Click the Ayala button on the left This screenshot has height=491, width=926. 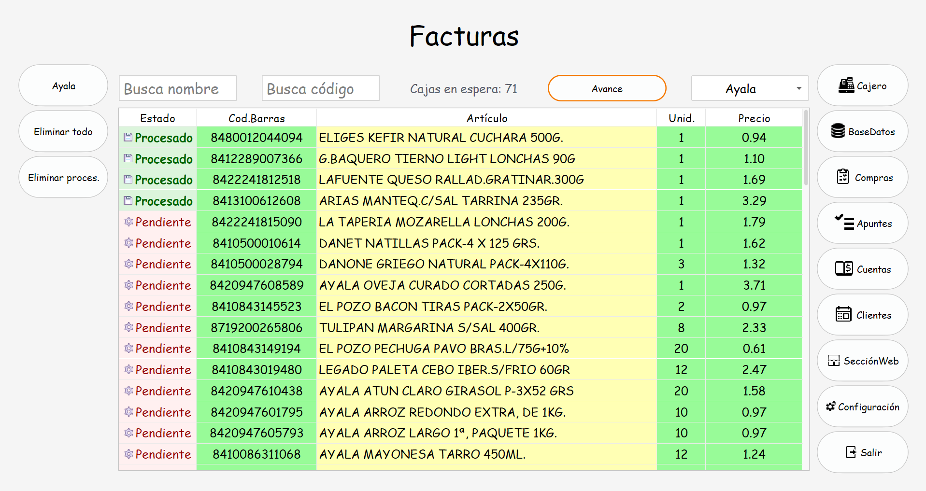point(63,85)
